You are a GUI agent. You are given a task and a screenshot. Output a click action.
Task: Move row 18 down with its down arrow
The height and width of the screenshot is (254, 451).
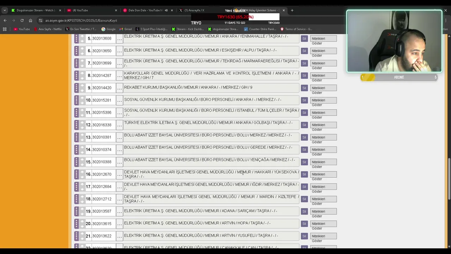click(82, 201)
